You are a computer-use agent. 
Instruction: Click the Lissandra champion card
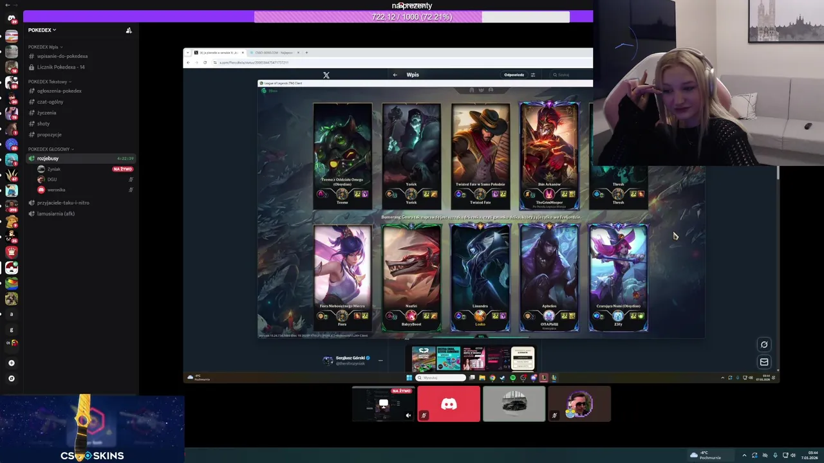480,278
